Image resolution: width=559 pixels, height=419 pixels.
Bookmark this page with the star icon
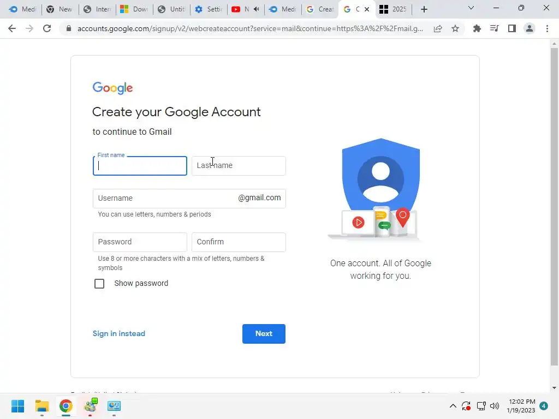(455, 28)
